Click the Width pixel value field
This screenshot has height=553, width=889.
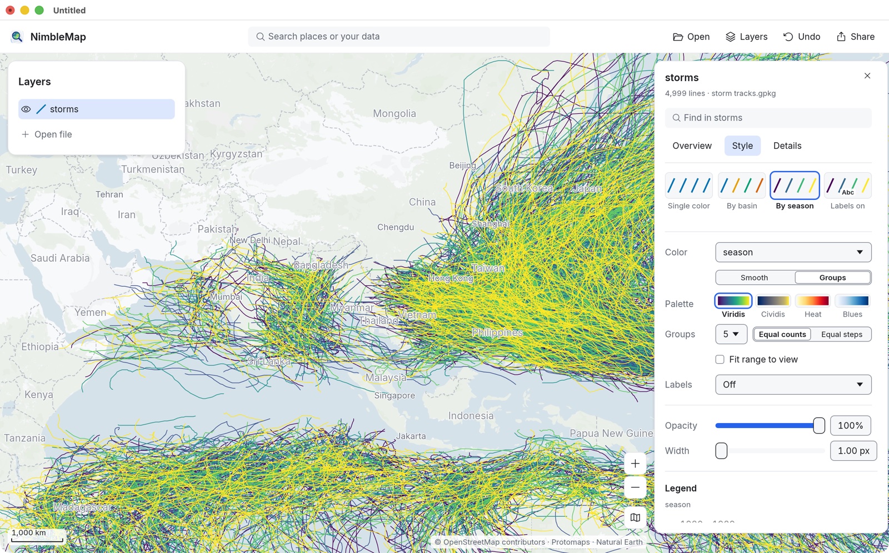[853, 451]
